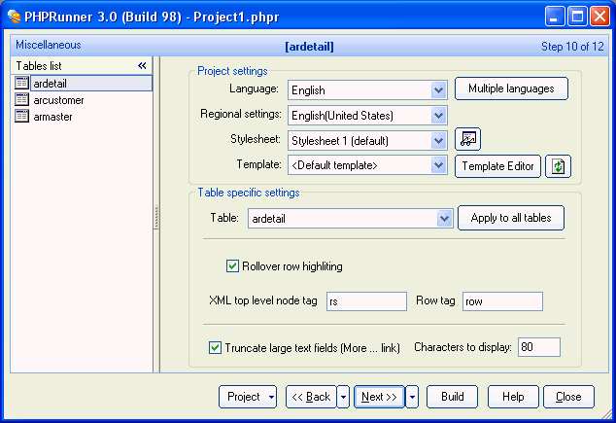
Task: Click the armaster table icon
Action: 21,116
